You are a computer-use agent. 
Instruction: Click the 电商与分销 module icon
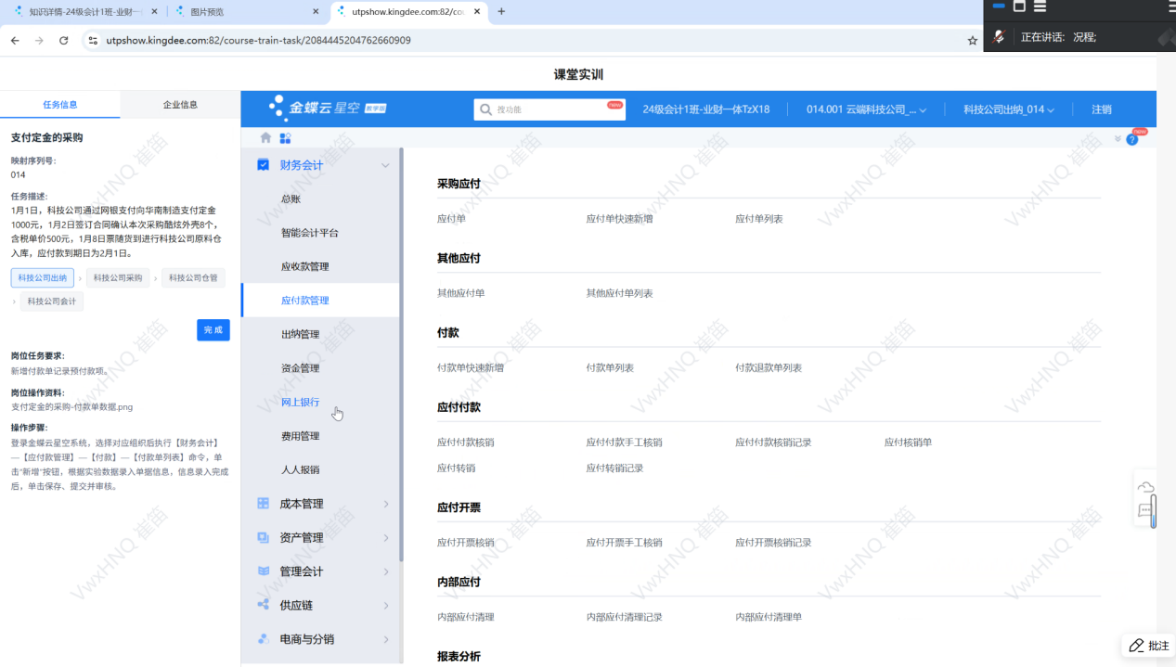pos(264,639)
